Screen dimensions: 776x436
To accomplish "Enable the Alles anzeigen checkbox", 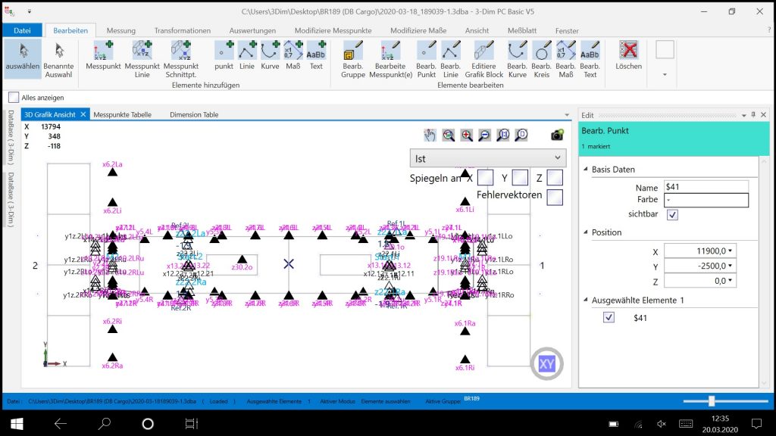I will coord(14,98).
